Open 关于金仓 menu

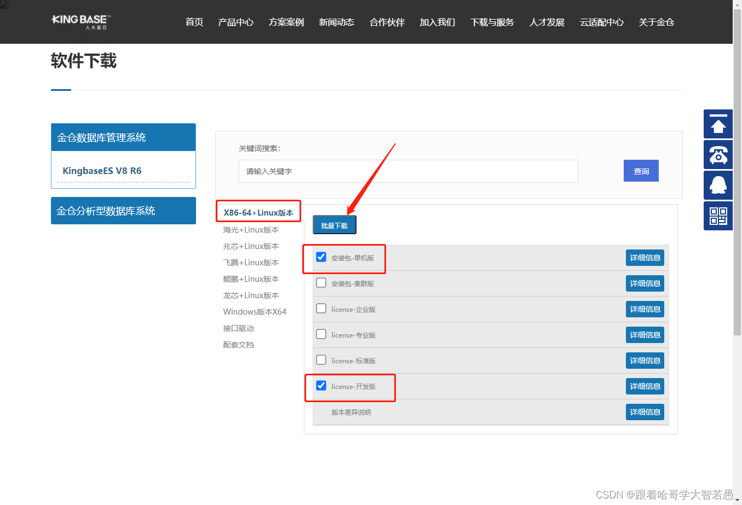pos(656,22)
